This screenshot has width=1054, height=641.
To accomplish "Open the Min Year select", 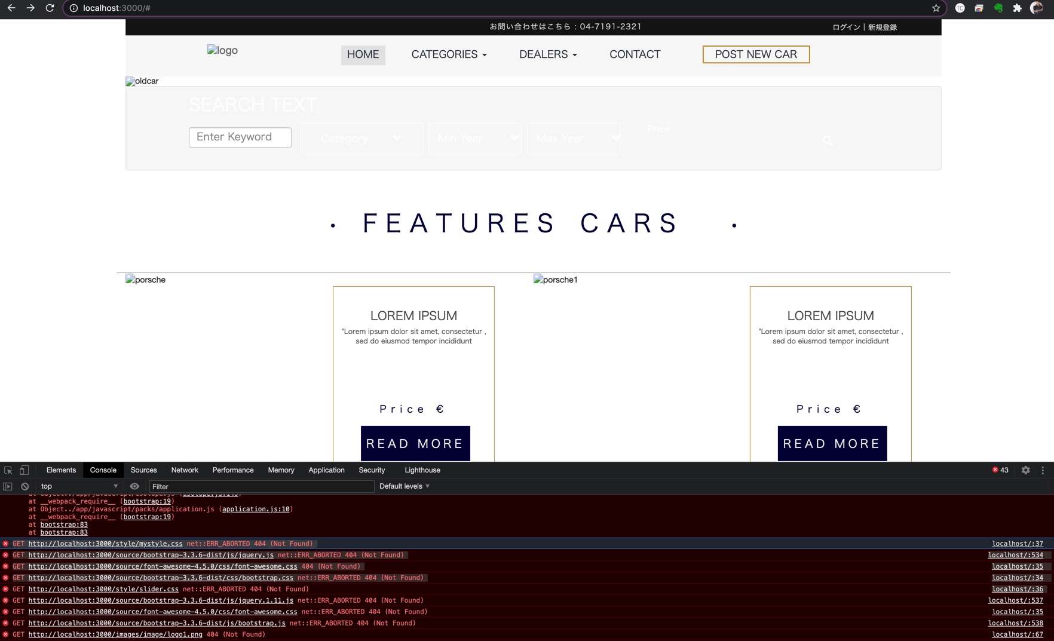I will 475,139.
